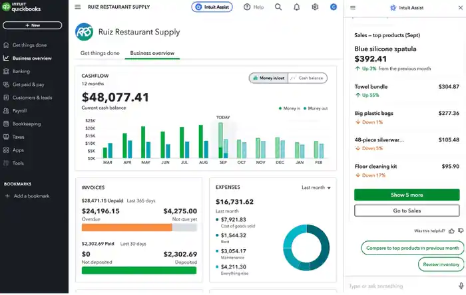This screenshot has height=295, width=466.
Task: Click the Business overview chart icon
Action: [x=6, y=58]
